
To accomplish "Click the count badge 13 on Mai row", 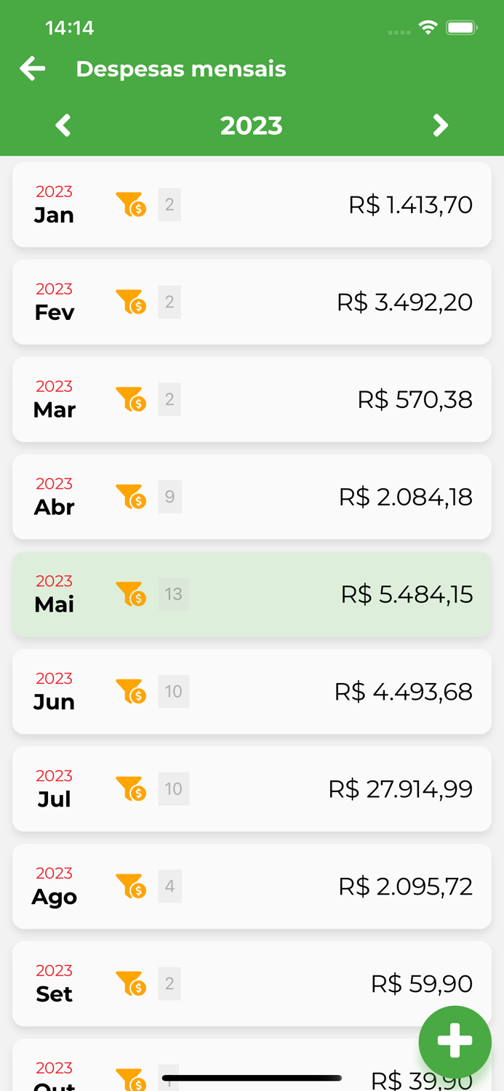I will pyautogui.click(x=174, y=594).
